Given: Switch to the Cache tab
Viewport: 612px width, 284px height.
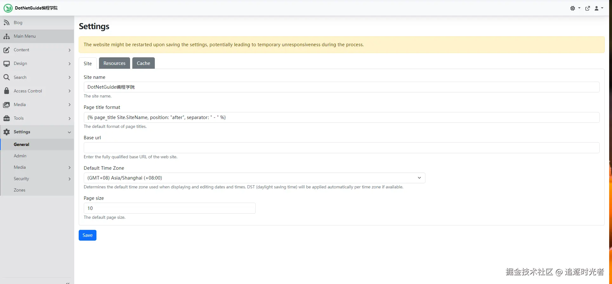Looking at the screenshot, I should [143, 63].
